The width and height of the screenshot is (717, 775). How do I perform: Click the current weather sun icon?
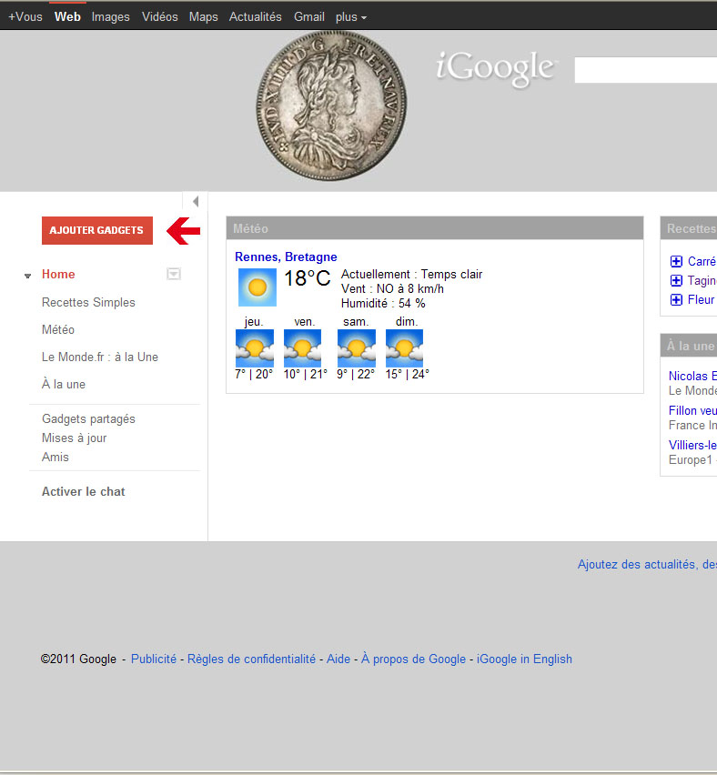257,287
